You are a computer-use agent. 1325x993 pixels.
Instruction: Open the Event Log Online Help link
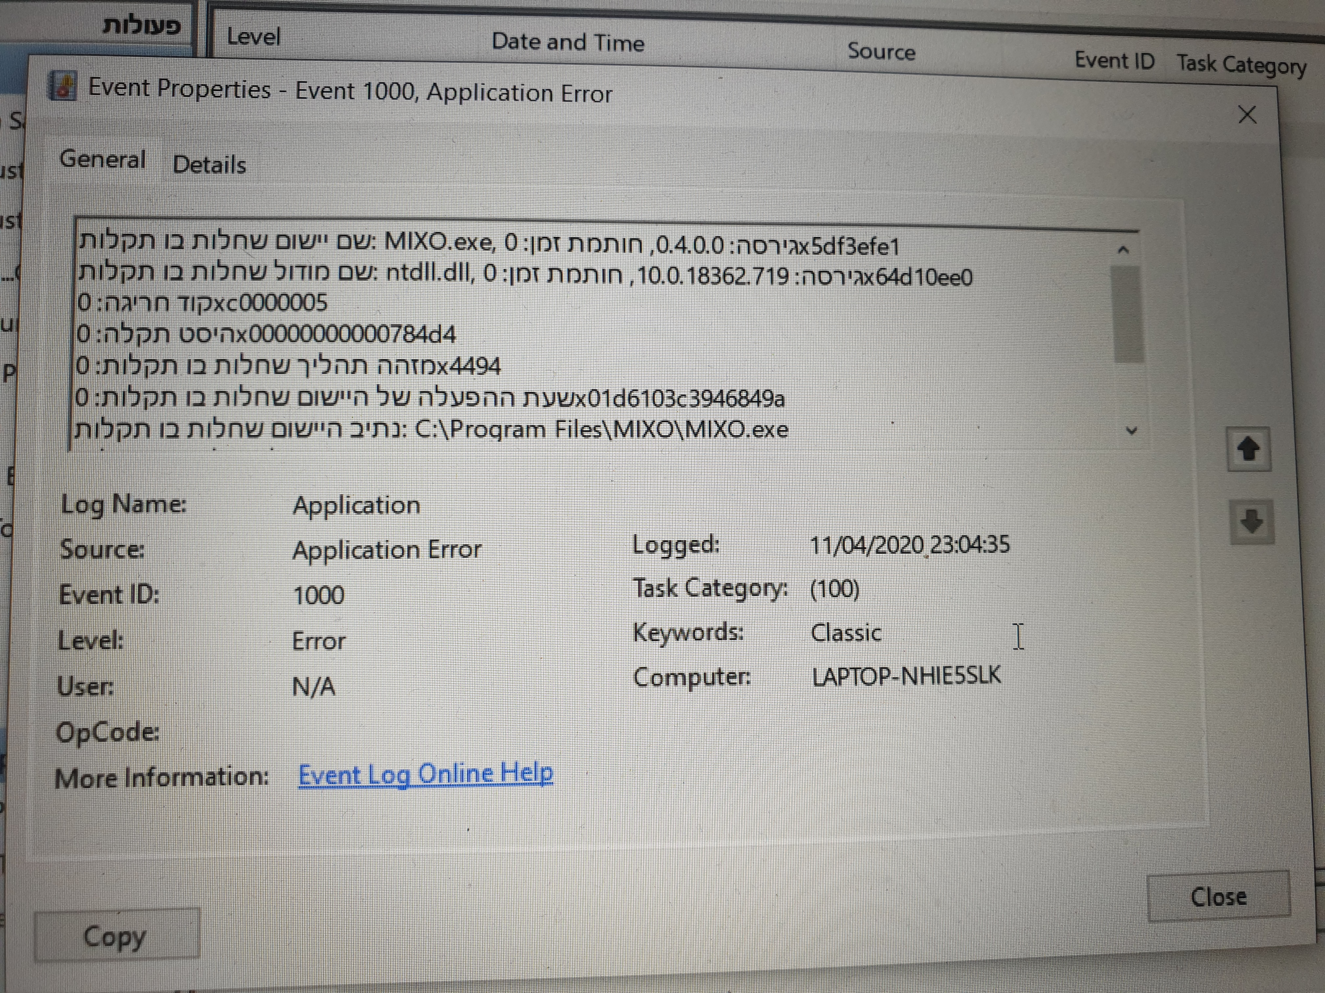tap(425, 775)
